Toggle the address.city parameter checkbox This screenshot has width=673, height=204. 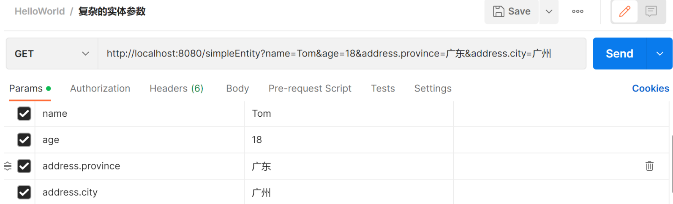[24, 192]
